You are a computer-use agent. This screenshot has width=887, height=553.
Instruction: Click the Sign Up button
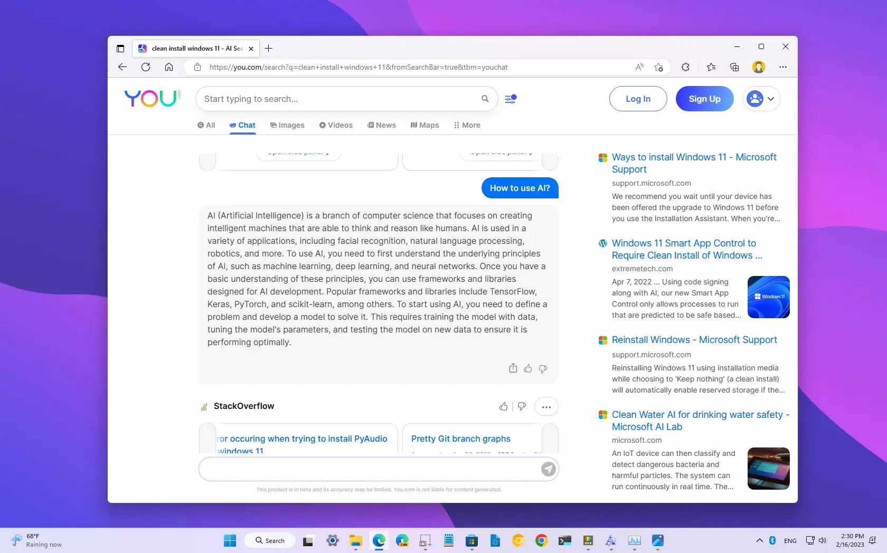(x=705, y=99)
